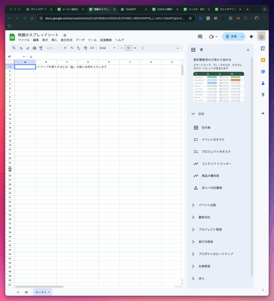Expand the イベント企画 category
Image resolution: width=274 pixels, height=301 pixels.
pos(193,205)
